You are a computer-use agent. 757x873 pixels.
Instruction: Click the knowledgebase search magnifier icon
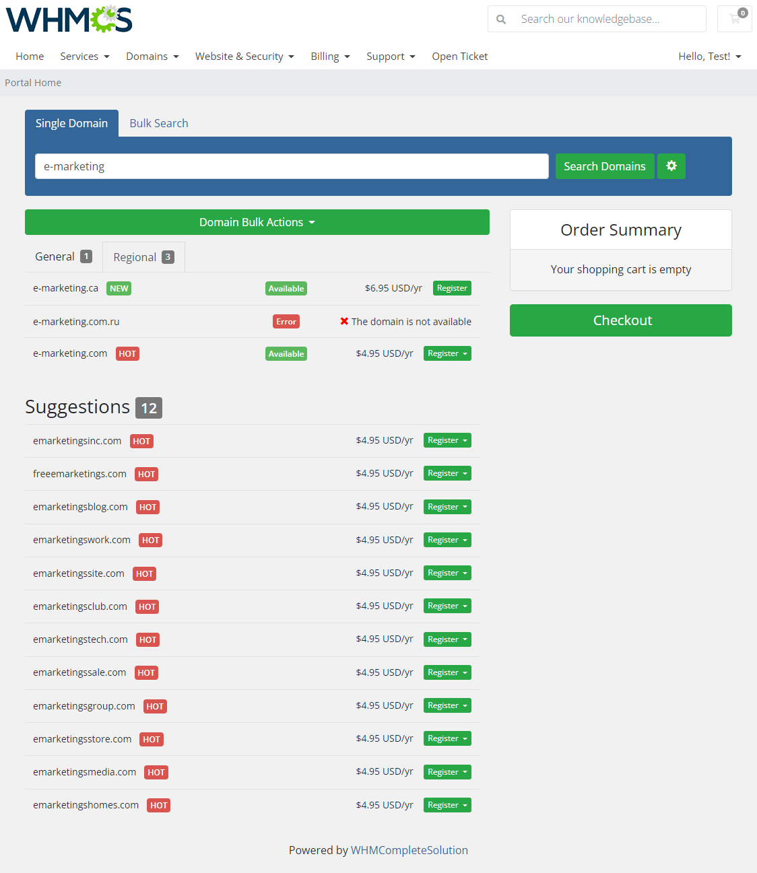click(501, 20)
